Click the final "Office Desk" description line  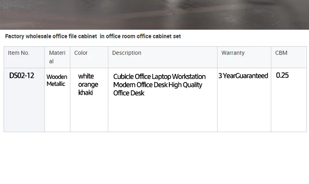tap(129, 93)
